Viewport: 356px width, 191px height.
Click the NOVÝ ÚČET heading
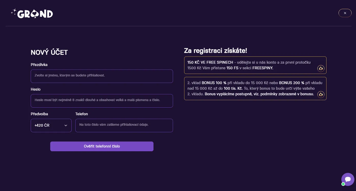click(49, 52)
